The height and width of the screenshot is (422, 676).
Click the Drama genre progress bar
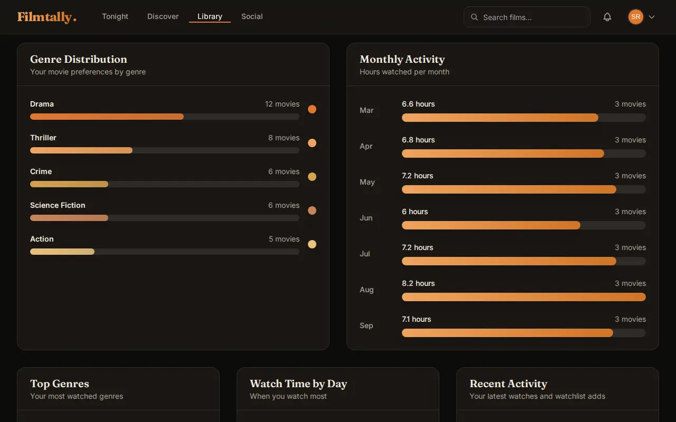click(165, 117)
